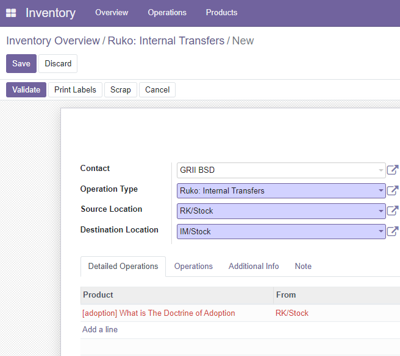Click the Save button
400x356 pixels.
click(21, 63)
